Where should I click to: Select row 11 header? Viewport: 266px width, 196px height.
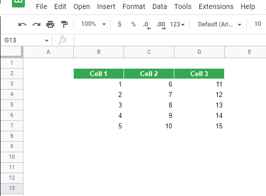tap(11, 167)
